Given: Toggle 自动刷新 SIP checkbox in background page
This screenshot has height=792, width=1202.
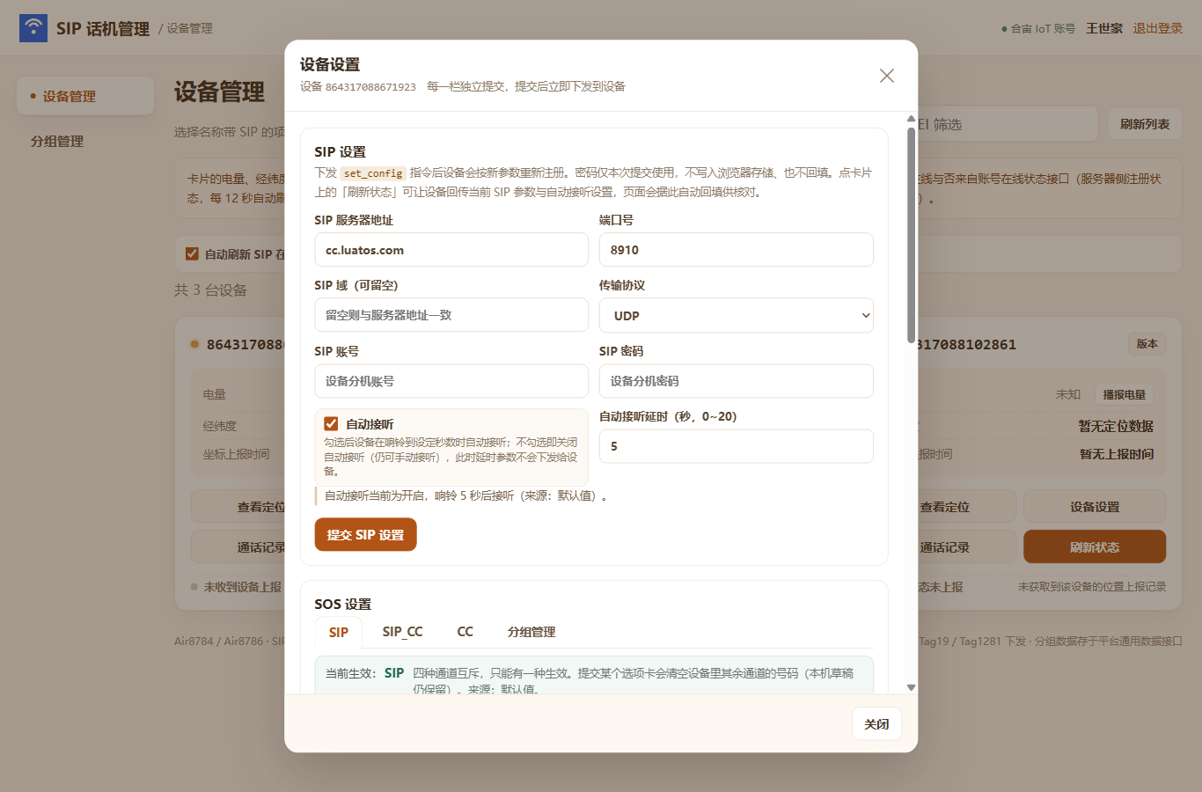Looking at the screenshot, I should pos(192,253).
